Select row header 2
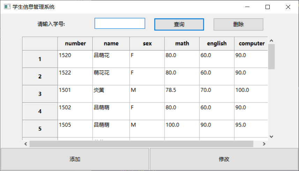This screenshot has height=171, width=299. tap(40, 77)
